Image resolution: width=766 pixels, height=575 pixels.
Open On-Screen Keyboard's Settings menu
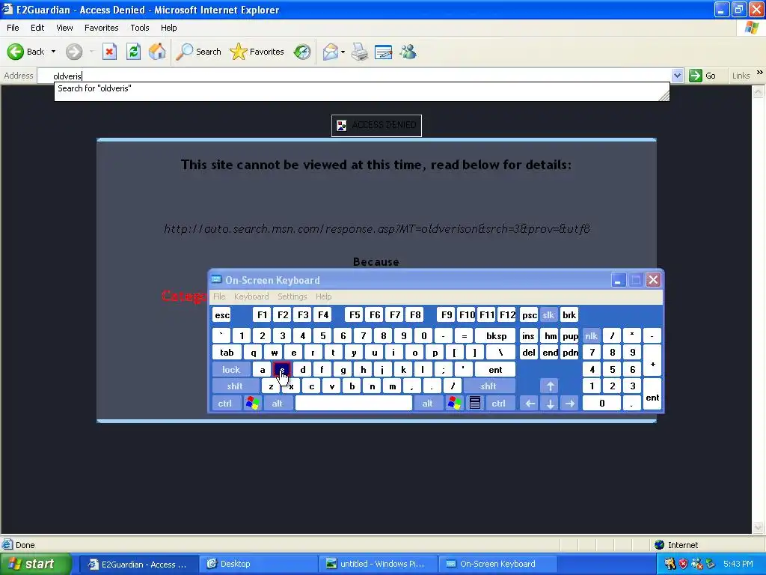tap(292, 296)
